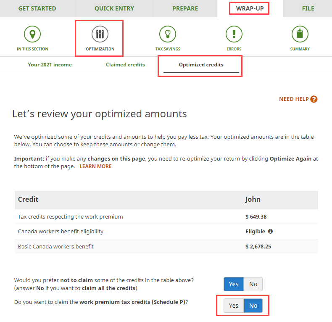Choose No to claim all credits
This screenshot has width=332, height=322.
point(253,284)
